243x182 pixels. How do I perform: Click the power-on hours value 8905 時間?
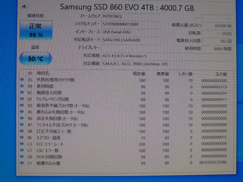click(x=217, y=49)
